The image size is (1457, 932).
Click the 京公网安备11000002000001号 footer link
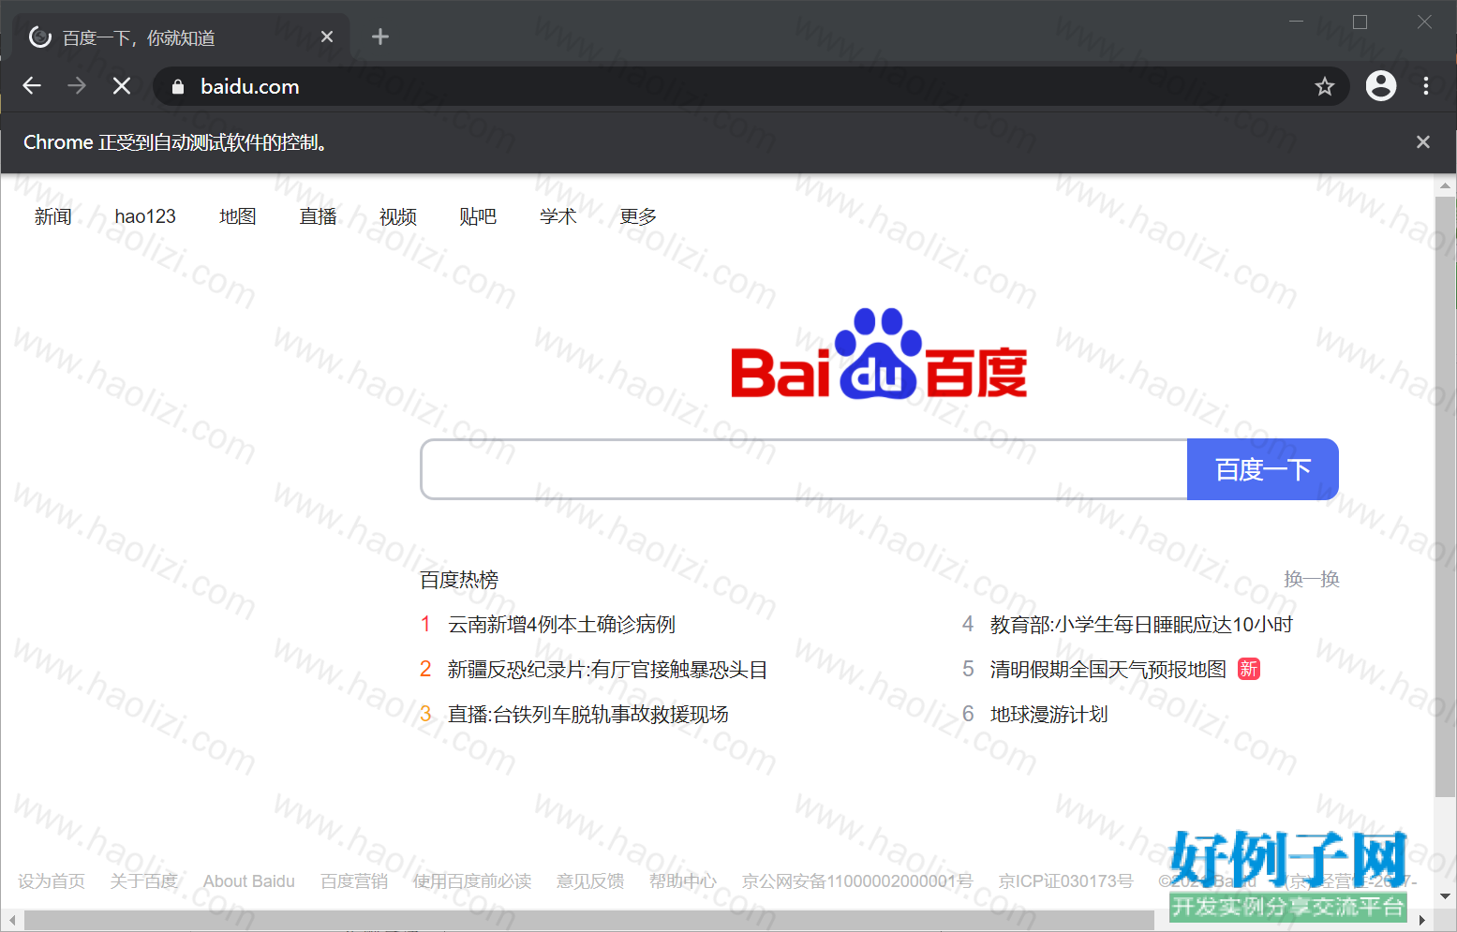[x=857, y=881]
